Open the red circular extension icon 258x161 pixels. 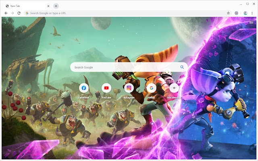(236, 13)
